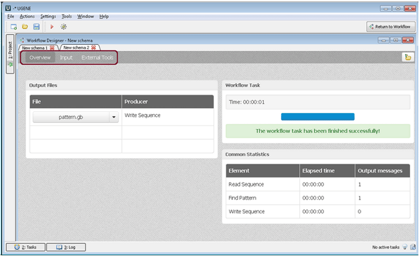Click the Output messages column header
The width and height of the screenshot is (420, 258).
pos(383,170)
